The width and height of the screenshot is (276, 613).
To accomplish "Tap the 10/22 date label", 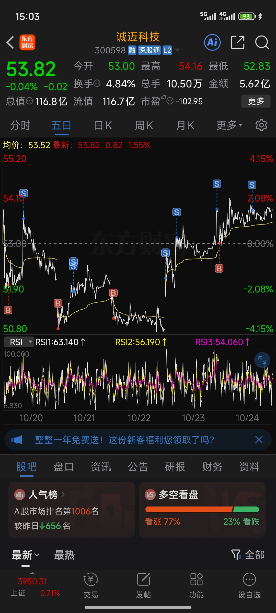I will (139, 418).
